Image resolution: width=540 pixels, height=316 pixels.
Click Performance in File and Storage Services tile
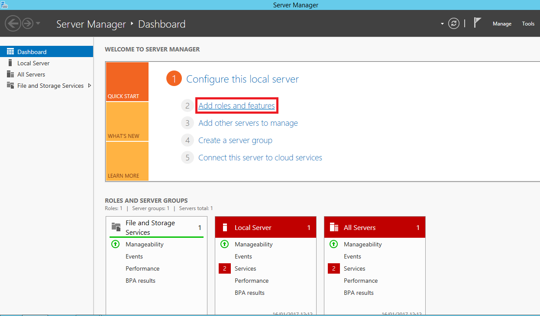[142, 268]
